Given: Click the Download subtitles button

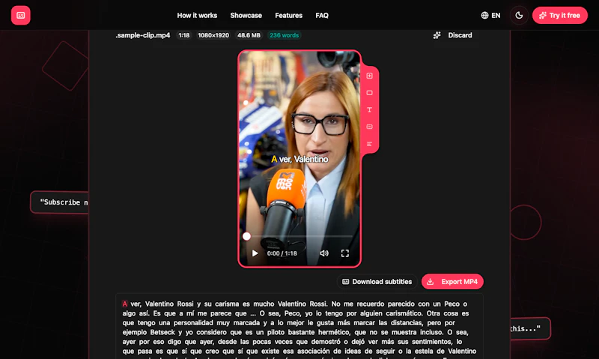Looking at the screenshot, I should [x=377, y=282].
